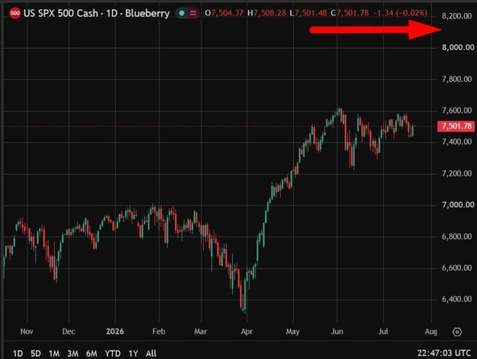Click the 8,000.00 price axis label

458,47
